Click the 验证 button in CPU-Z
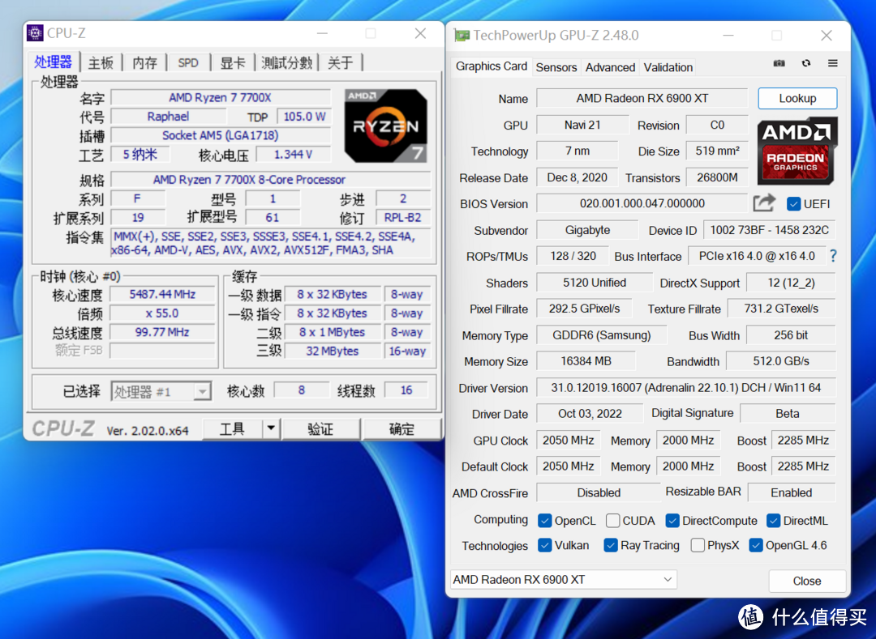876x639 pixels. tap(320, 428)
